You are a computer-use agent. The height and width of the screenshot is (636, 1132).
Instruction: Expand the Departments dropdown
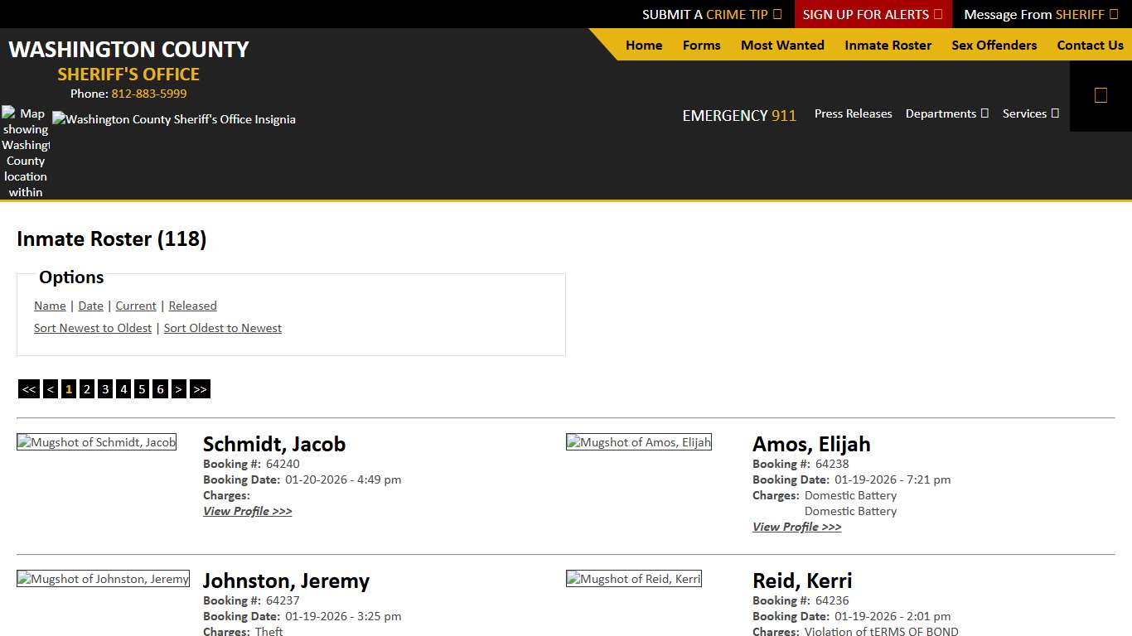946,113
